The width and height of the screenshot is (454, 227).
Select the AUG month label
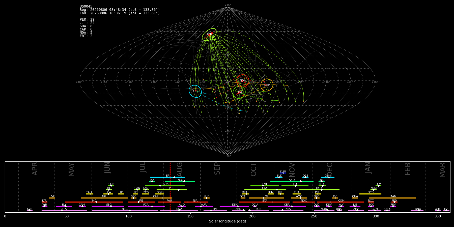click(179, 170)
